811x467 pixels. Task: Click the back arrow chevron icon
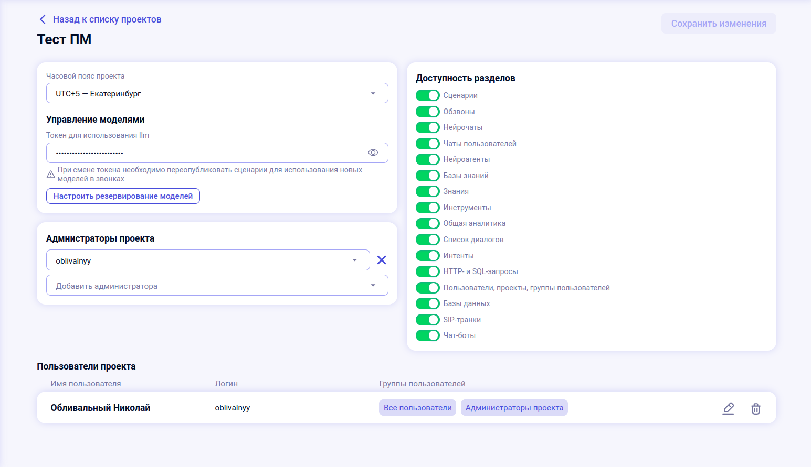tap(43, 19)
